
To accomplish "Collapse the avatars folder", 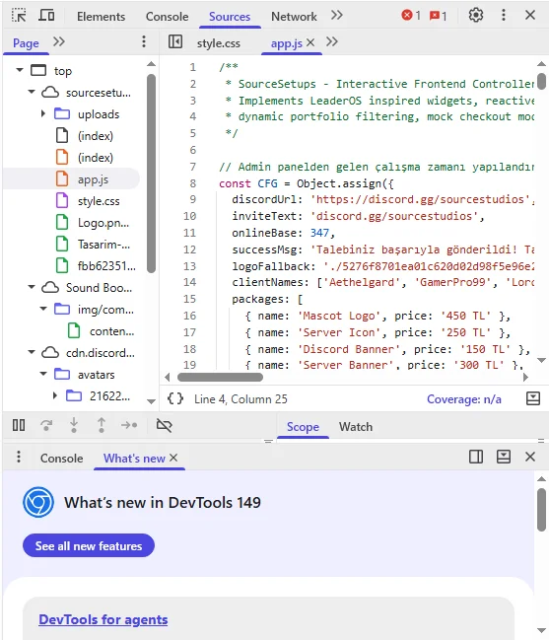I will [43, 374].
